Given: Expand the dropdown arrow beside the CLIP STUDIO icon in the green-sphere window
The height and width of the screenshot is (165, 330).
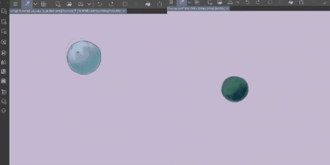Looking at the screenshot, I should (189, 2).
